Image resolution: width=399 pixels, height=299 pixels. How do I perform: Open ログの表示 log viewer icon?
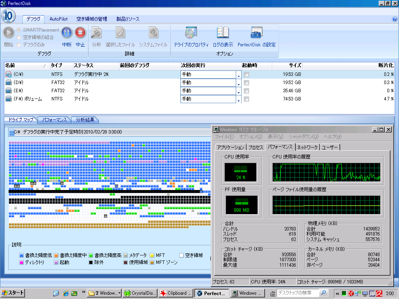pyautogui.click(x=223, y=33)
